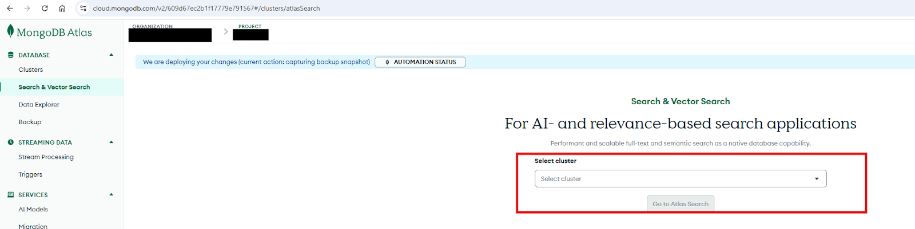The height and width of the screenshot is (229, 915).
Task: Collapse the DATABASE sidebar section
Action: point(112,55)
